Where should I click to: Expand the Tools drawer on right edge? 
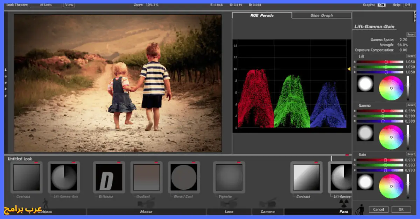click(415, 17)
